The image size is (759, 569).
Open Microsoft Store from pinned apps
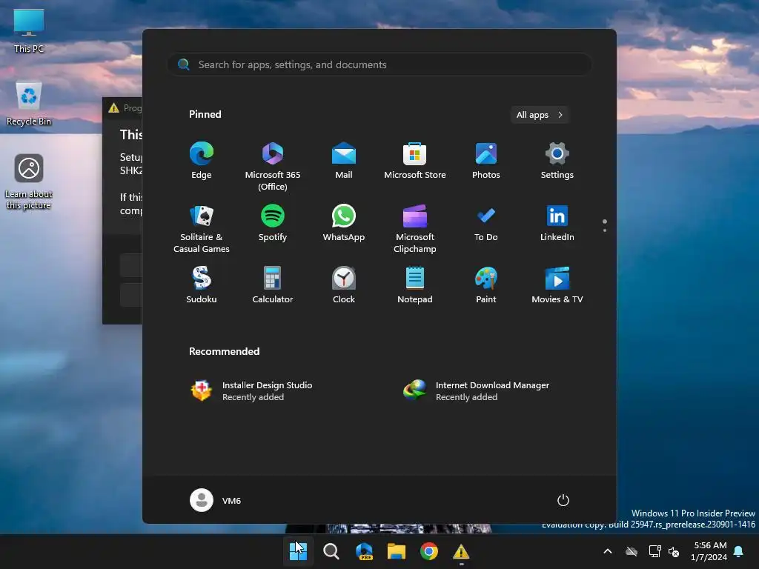pyautogui.click(x=415, y=161)
